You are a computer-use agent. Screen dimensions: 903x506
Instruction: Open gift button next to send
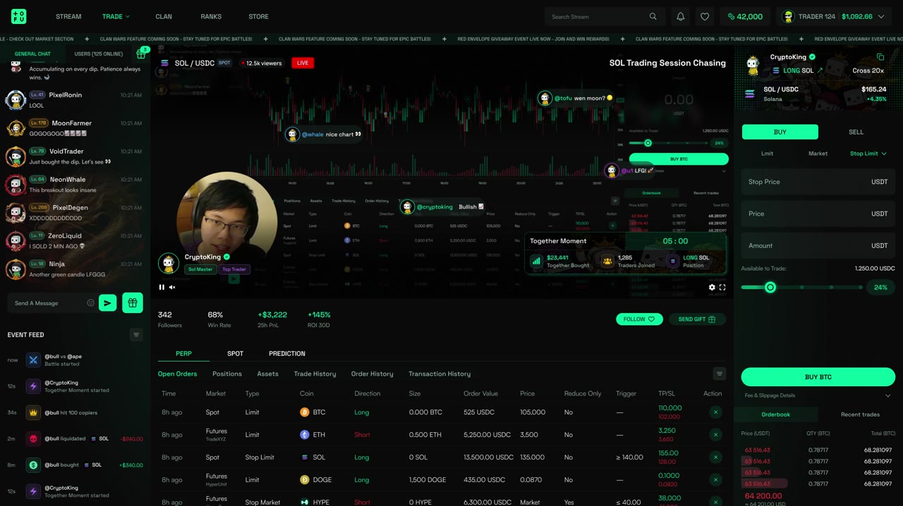[x=132, y=303]
